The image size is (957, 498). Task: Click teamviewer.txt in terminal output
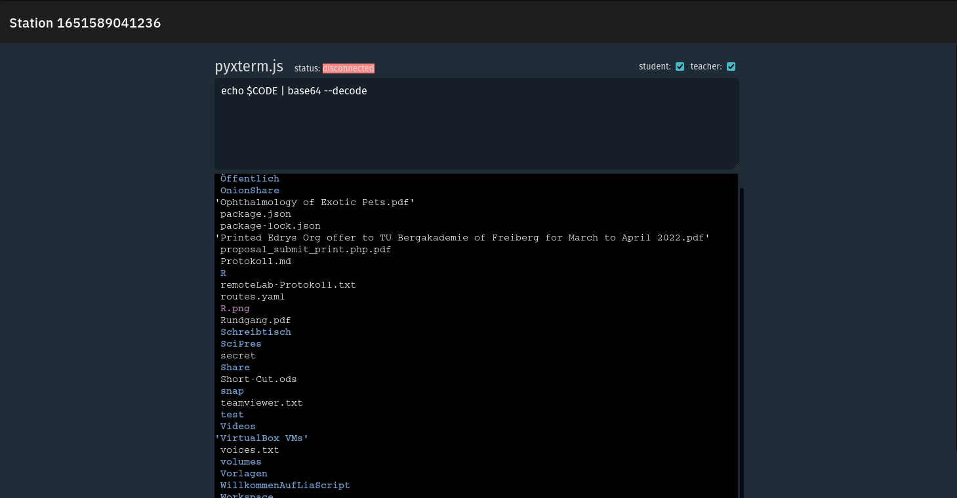pos(262,403)
